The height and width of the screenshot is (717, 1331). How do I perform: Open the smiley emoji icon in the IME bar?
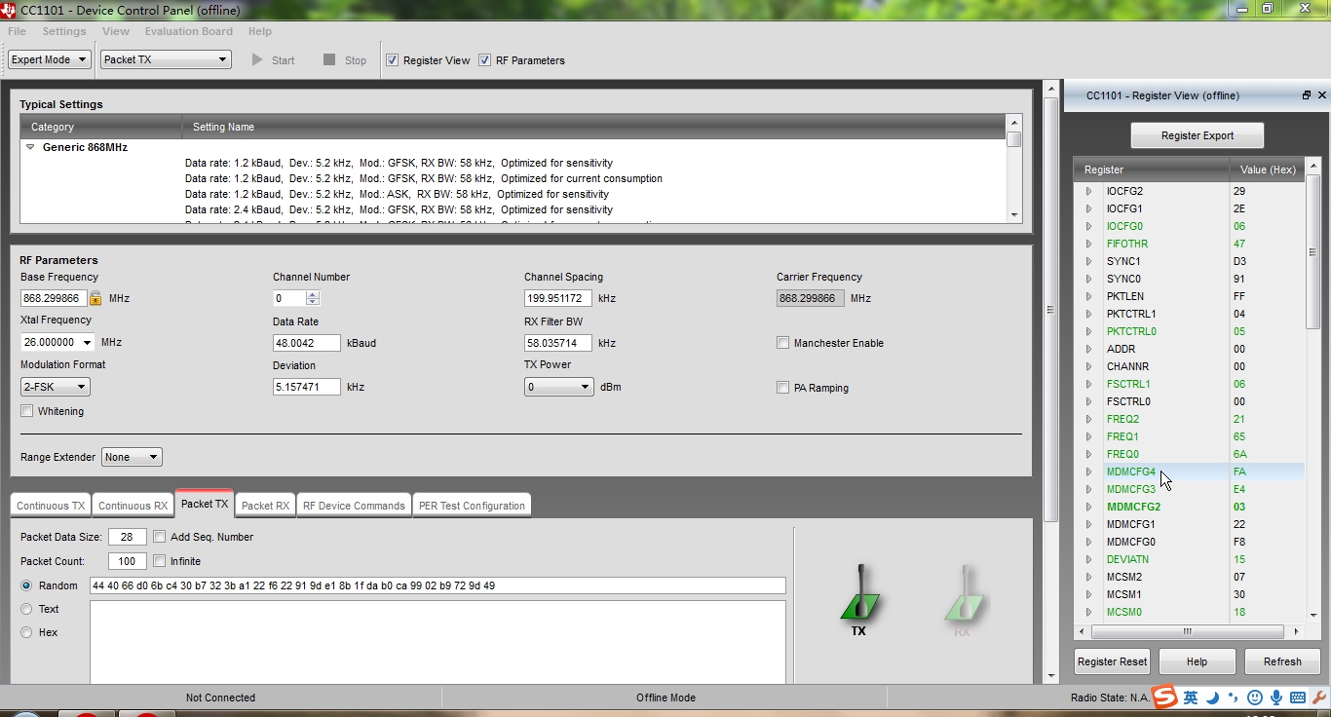coord(1255,698)
